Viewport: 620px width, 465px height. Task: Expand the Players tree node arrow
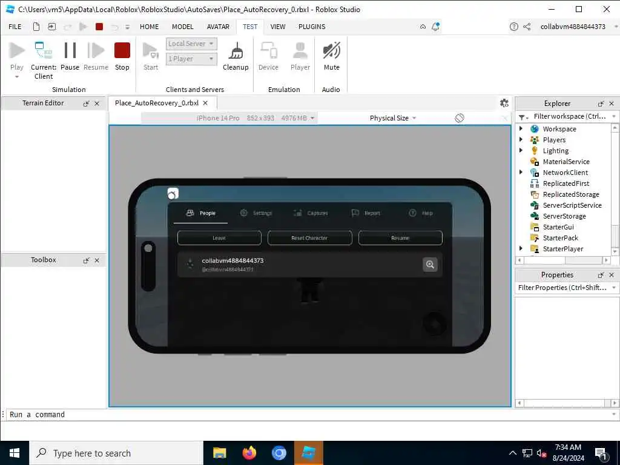pyautogui.click(x=521, y=139)
